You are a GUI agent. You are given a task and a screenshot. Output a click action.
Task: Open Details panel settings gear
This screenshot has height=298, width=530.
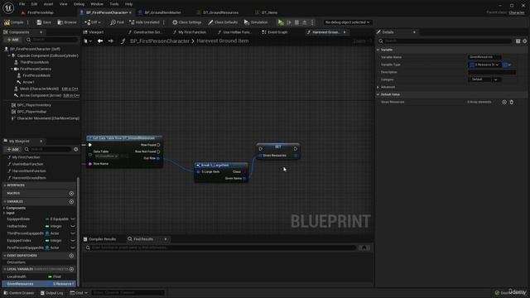point(524,41)
